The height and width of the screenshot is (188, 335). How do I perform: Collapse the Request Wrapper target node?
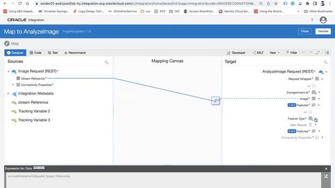click(322, 79)
